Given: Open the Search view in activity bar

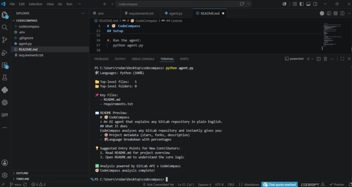Looking at the screenshot, I should click(4, 27).
